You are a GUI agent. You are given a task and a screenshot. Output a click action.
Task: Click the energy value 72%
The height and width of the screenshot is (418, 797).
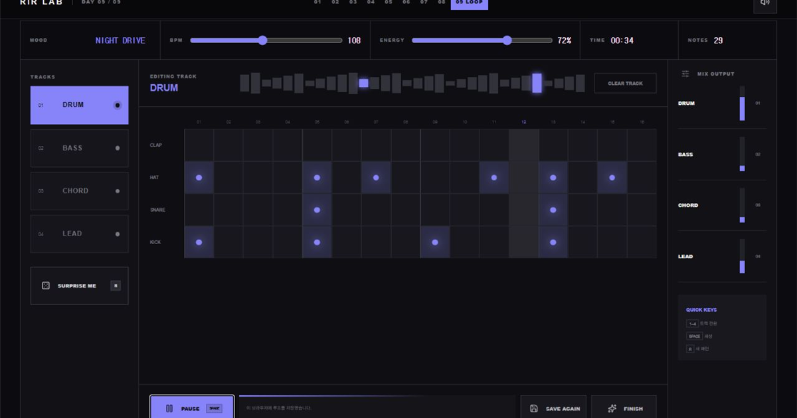coord(565,40)
